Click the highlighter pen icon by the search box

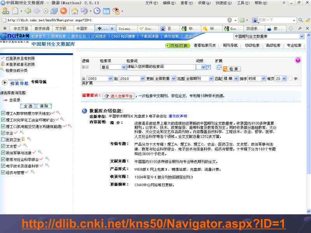pos(308,20)
